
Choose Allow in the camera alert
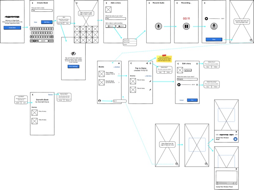(67, 23)
